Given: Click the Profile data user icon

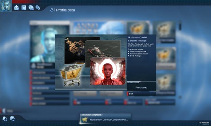Looking at the screenshot, I should (52, 10).
